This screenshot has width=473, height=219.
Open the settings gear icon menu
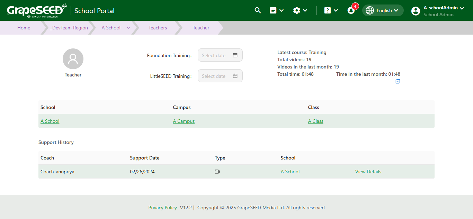pos(296,10)
